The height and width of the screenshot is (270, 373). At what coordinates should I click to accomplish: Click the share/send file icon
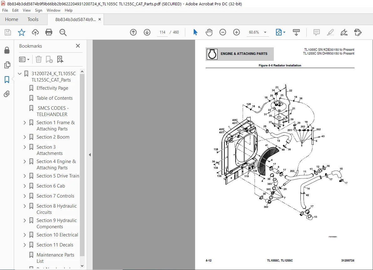tap(358, 32)
